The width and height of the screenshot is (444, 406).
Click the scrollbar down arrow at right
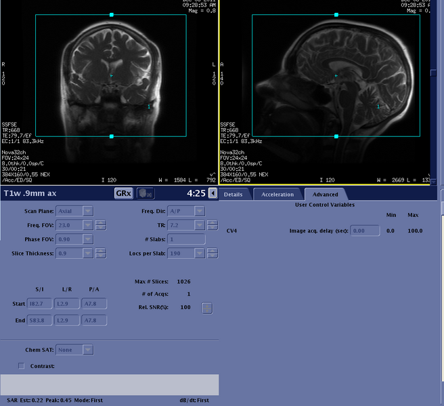(x=433, y=182)
